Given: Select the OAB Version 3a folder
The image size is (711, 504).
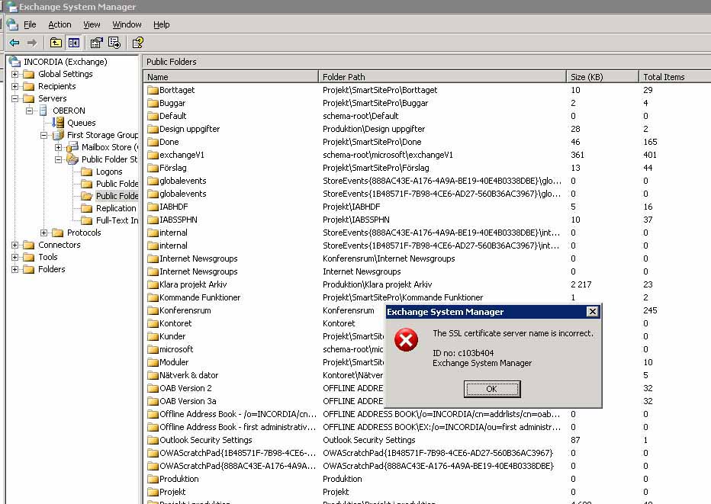Looking at the screenshot, I should coord(188,402).
